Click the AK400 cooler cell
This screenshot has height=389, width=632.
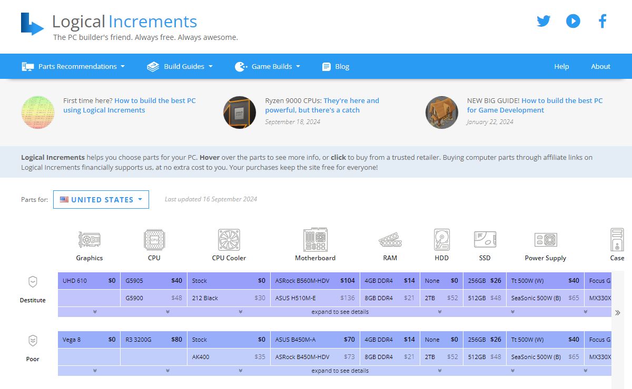coord(229,357)
